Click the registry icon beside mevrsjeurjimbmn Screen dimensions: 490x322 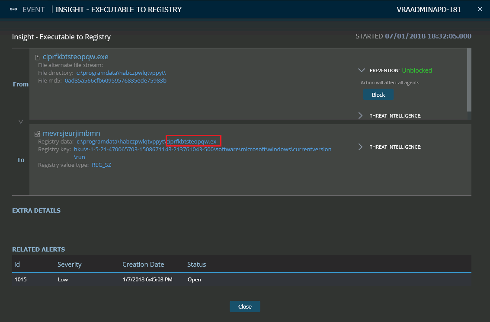pyautogui.click(x=38, y=133)
